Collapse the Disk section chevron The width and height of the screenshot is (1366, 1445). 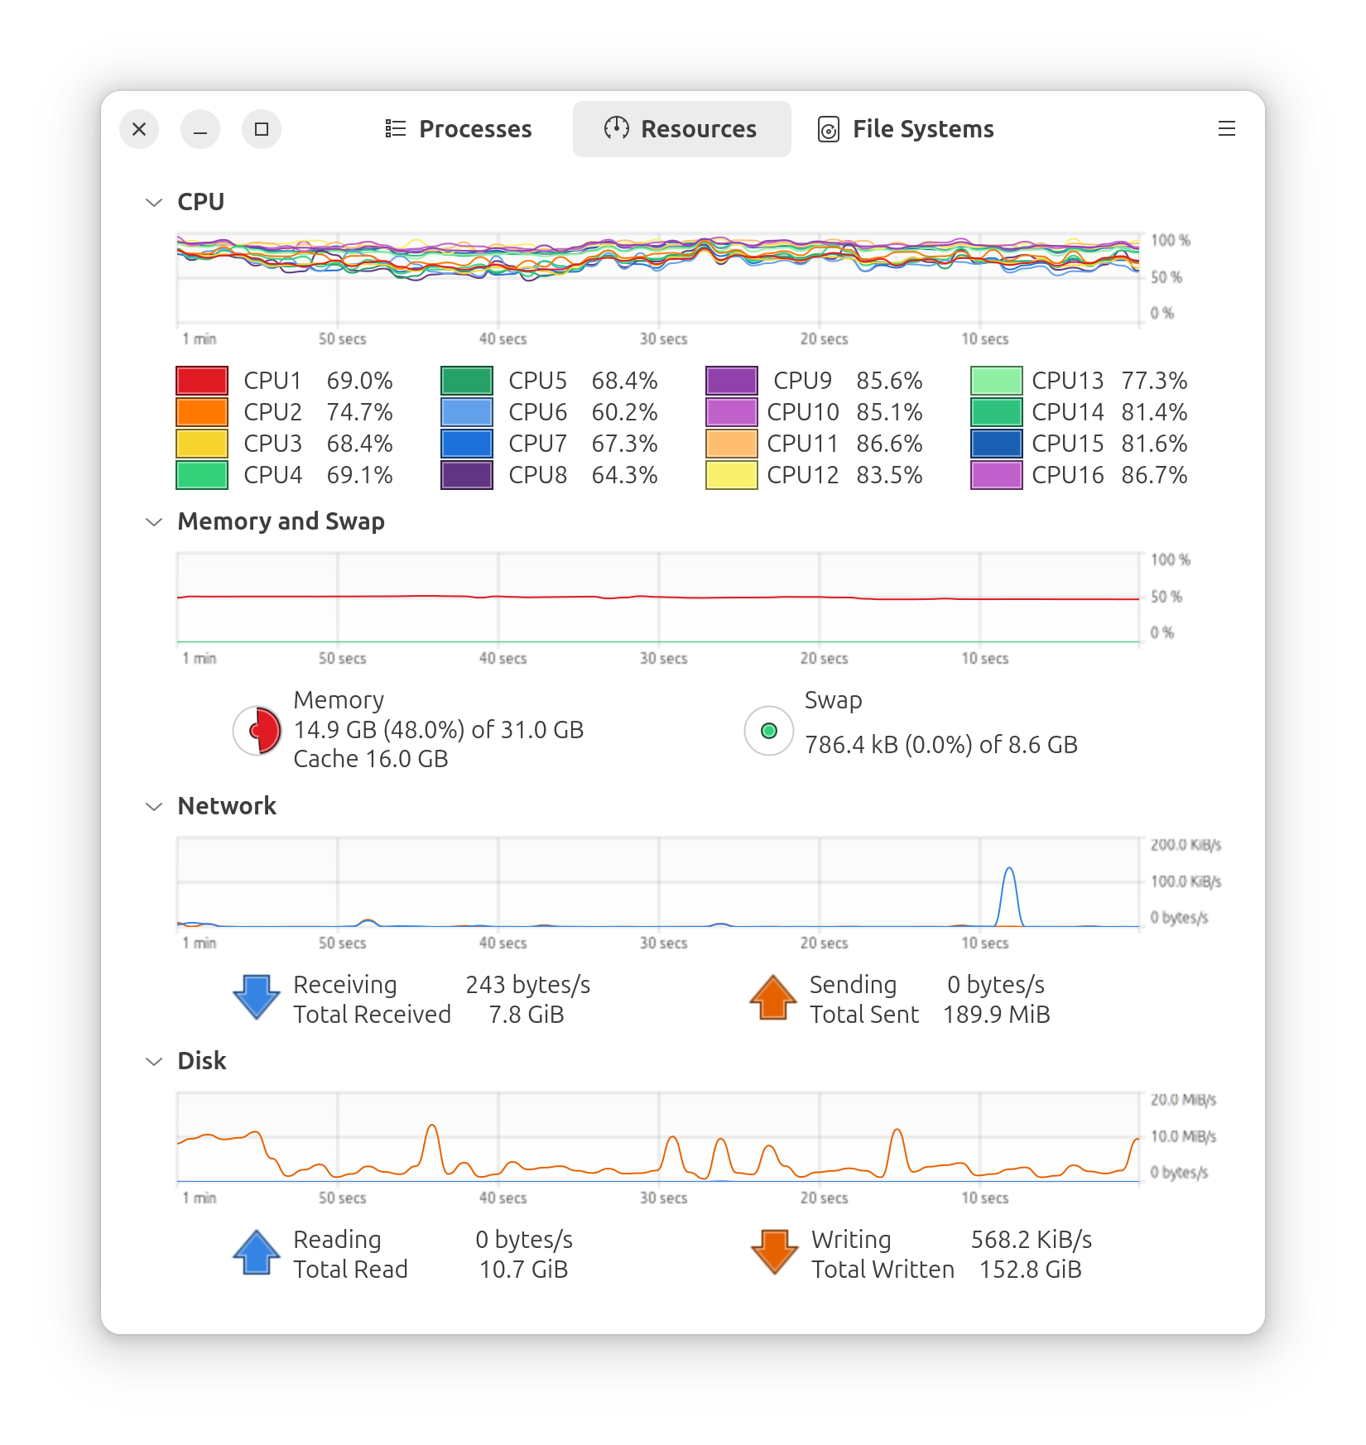[x=154, y=1061]
